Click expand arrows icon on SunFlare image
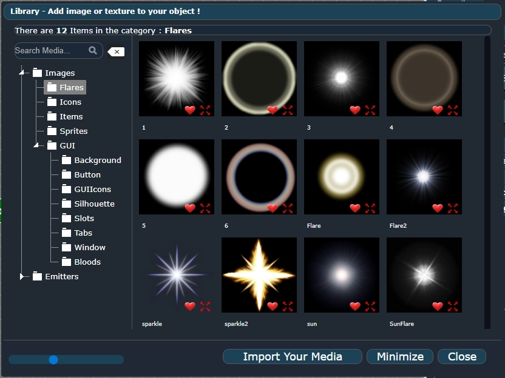This screenshot has width=505, height=378. click(x=453, y=307)
